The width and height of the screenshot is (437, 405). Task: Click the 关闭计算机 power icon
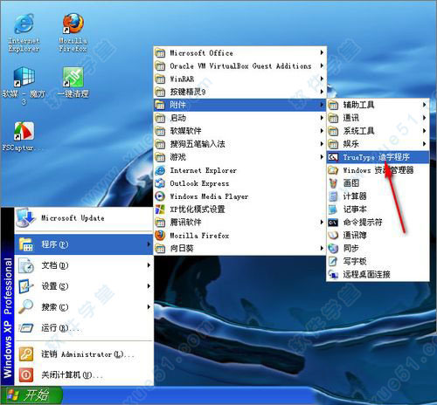pyautogui.click(x=26, y=374)
